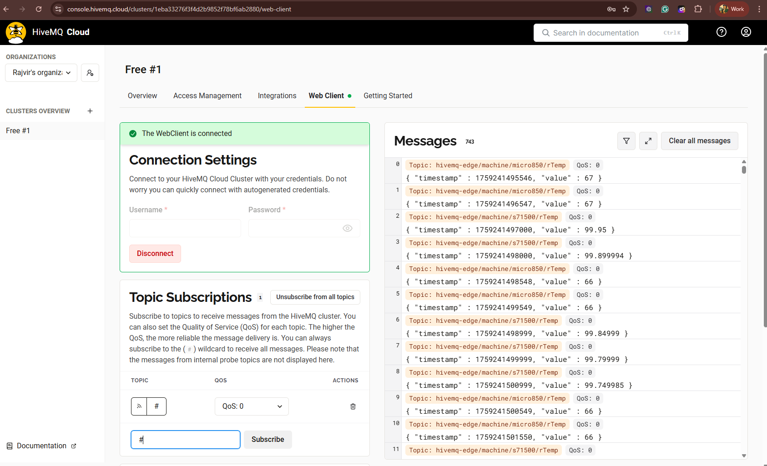Expand messages panel to fullscreen
This screenshot has height=466, width=767.
tap(648, 141)
